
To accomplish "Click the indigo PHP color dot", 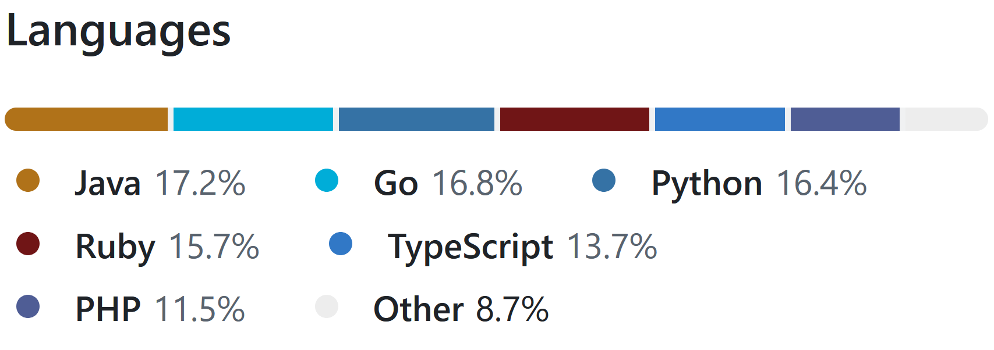I will [x=28, y=306].
